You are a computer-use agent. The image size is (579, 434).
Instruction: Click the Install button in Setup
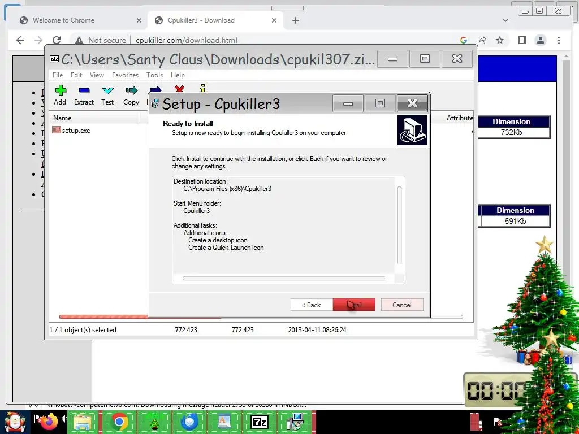354,305
